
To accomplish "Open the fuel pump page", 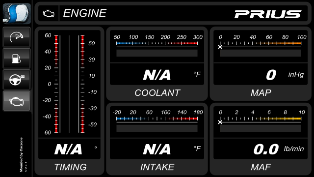I will click(17, 59).
